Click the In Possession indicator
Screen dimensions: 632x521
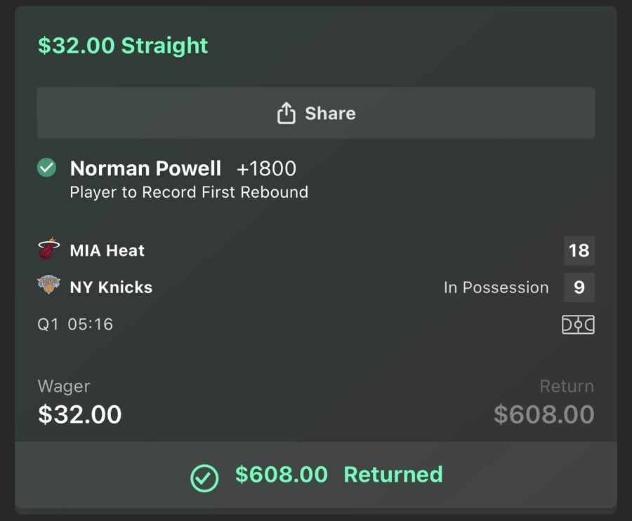point(496,287)
